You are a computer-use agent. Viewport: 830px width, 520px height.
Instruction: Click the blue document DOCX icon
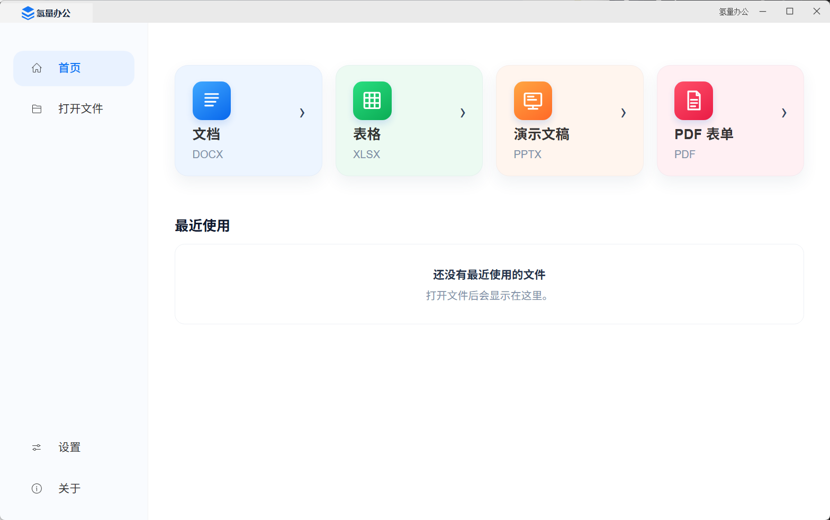212,101
